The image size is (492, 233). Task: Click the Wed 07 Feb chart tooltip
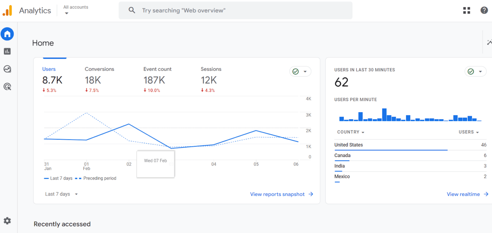pyautogui.click(x=155, y=164)
